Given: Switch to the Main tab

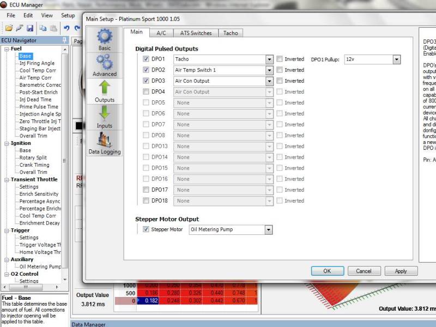Looking at the screenshot, I should (x=137, y=32).
